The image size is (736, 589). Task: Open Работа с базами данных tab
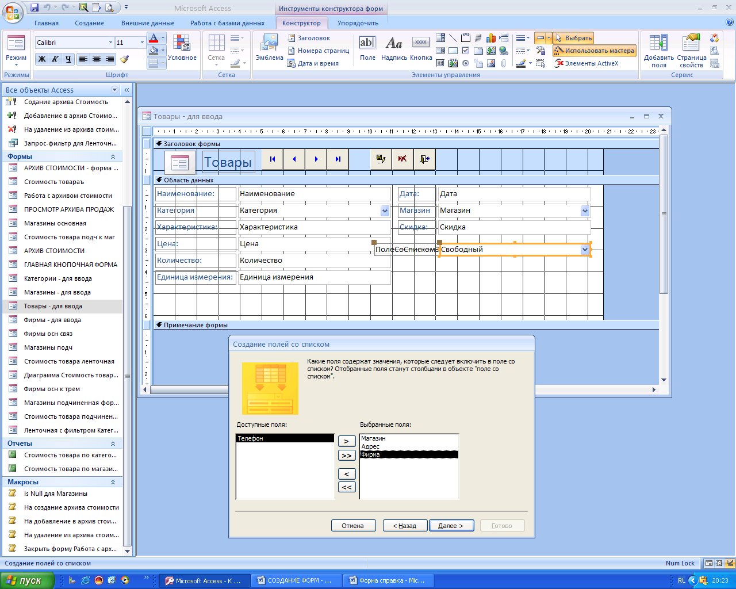coord(228,23)
